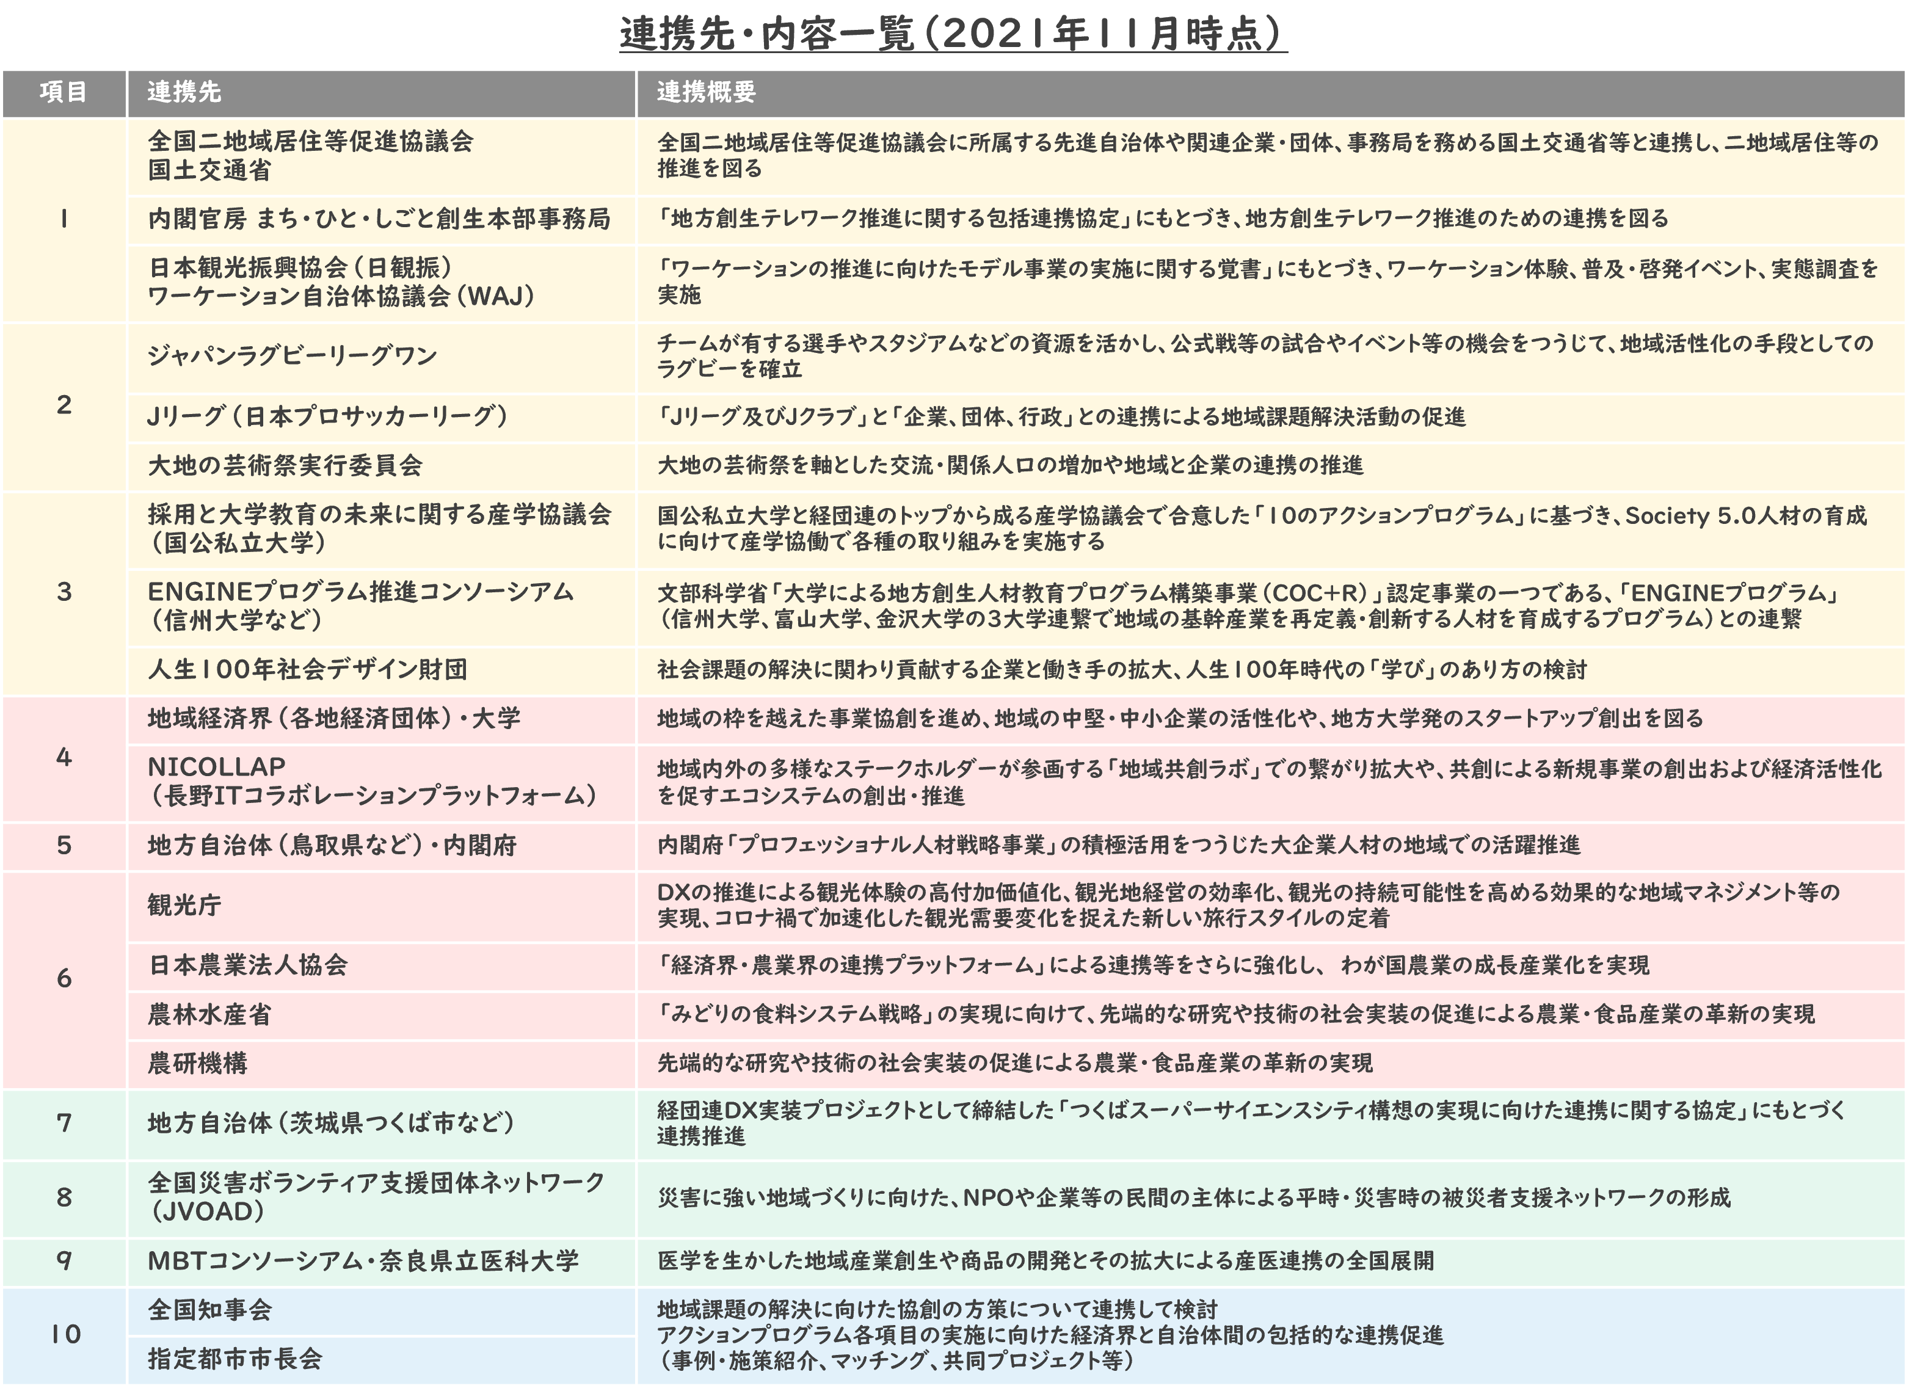
Task: Click the NICOLLAP partner cell
Action: (x=373, y=782)
